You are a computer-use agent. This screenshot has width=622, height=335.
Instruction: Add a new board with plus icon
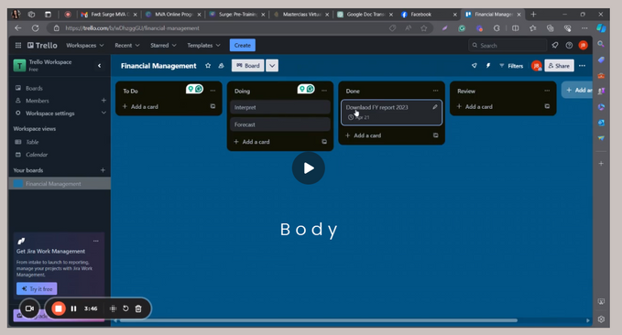pyautogui.click(x=103, y=170)
